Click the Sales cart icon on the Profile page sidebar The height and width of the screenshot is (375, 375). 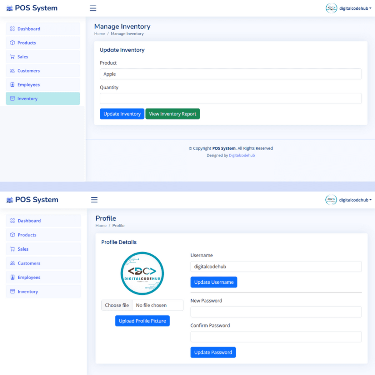coord(12,249)
